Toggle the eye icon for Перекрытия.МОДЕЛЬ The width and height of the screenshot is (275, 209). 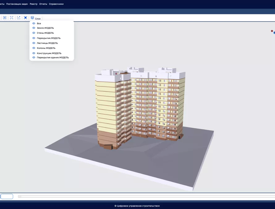coord(34,38)
